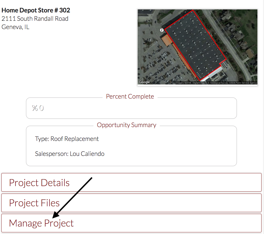The image size is (264, 234).
Task: Click the Lou Caliendo salesperson name
Action: click(87, 154)
